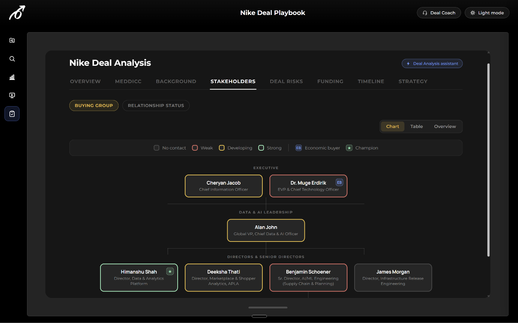Click the vertical scrollbar of the deal panel
This screenshot has height=323, width=518.
488,160
